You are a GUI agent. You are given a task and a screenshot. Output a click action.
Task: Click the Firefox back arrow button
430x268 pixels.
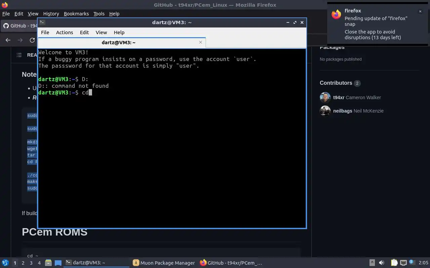[8, 40]
